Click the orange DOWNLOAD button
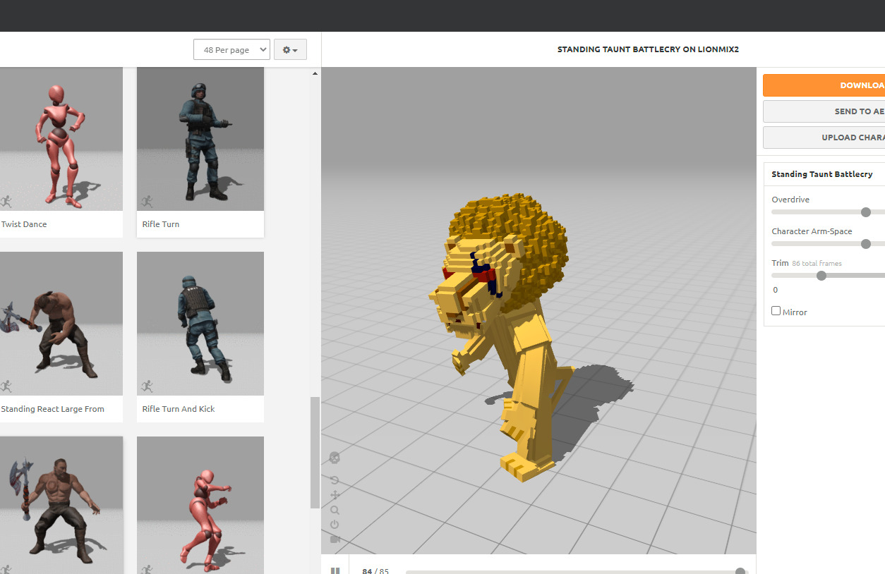The width and height of the screenshot is (885, 574). point(824,85)
